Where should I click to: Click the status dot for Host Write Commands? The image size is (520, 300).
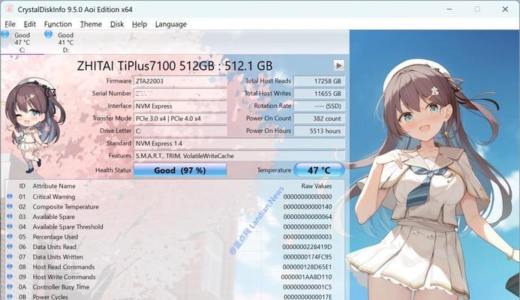10,276
